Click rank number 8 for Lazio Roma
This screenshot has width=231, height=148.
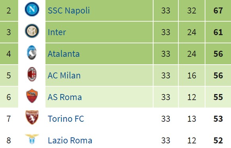(x=9, y=140)
